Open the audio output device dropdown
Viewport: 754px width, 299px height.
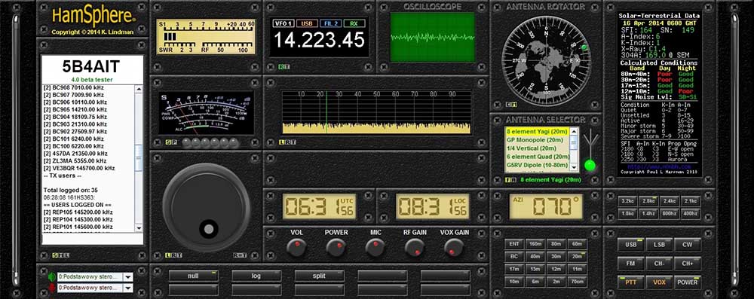click(x=128, y=277)
